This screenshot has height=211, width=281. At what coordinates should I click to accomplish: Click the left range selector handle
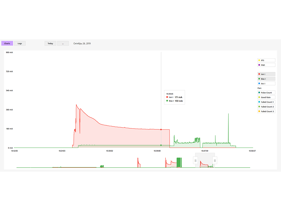tap(195, 160)
